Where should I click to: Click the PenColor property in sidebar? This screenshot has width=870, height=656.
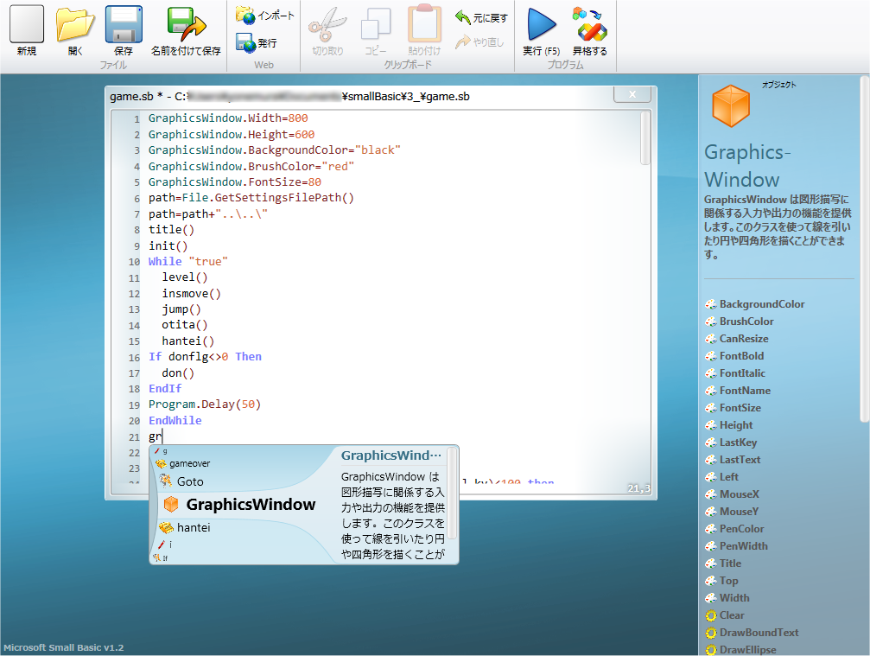(x=741, y=529)
